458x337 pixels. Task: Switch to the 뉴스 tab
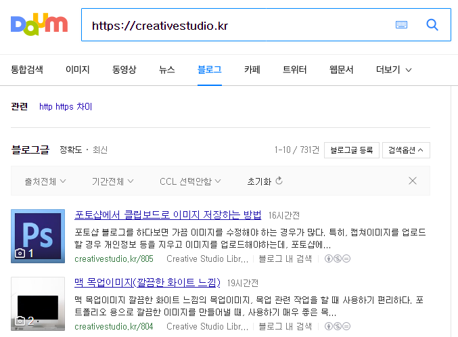click(167, 70)
